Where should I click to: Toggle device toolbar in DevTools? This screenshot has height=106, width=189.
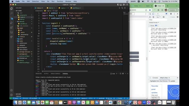pos(153,14)
